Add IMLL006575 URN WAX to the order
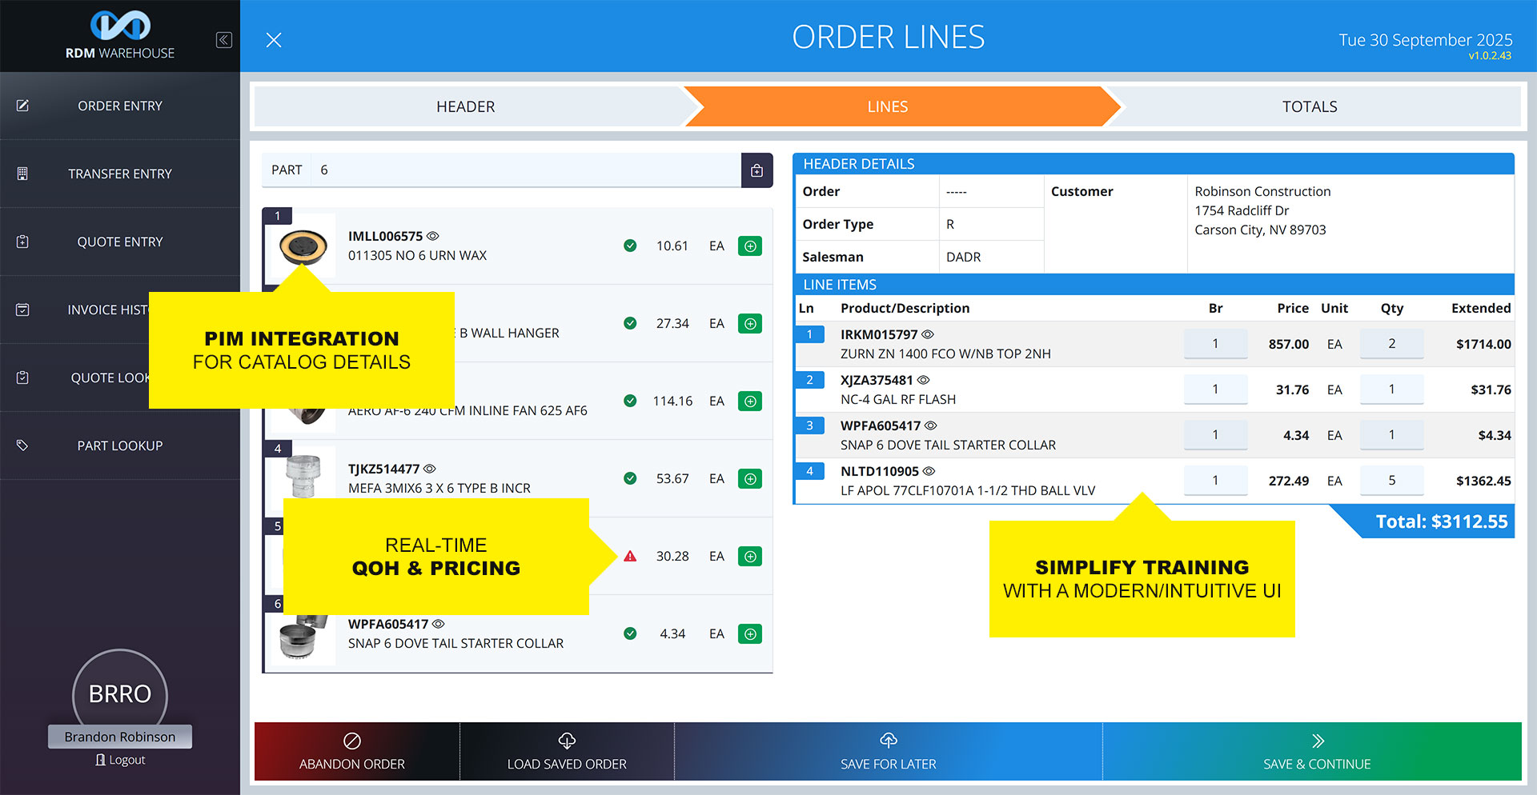 point(749,246)
